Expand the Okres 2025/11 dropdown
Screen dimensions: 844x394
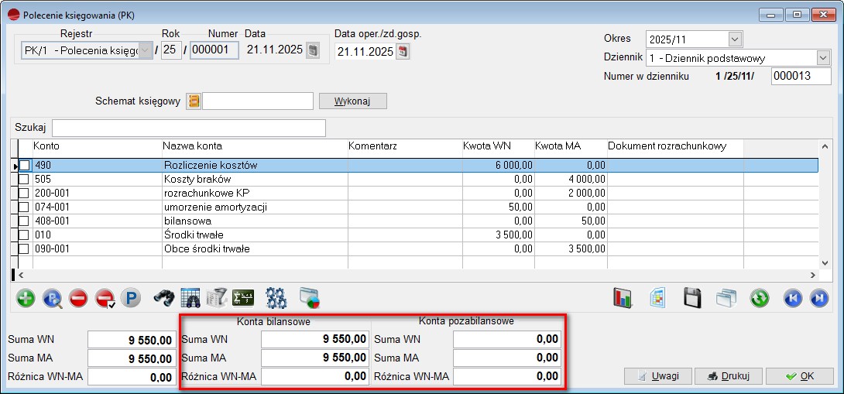(x=735, y=39)
